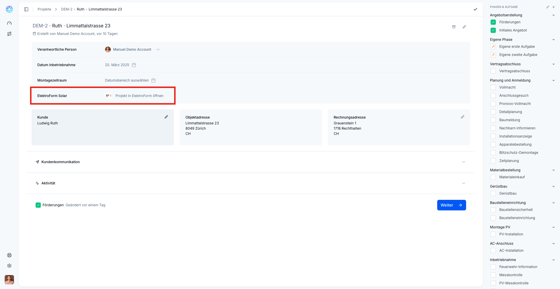This screenshot has height=289, width=560.
Task: Uncheck the Initiales Angebot checkbox
Action: 493,30
